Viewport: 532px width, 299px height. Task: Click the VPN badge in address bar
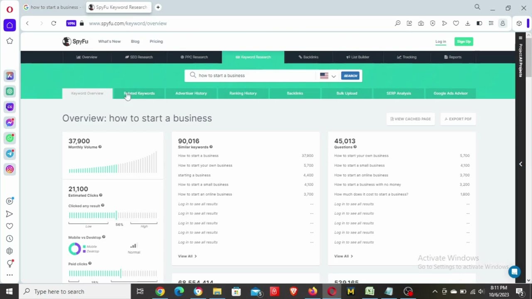(71, 23)
